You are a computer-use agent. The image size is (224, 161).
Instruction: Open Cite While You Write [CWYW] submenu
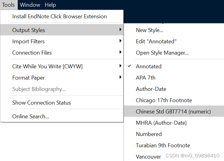point(62,66)
